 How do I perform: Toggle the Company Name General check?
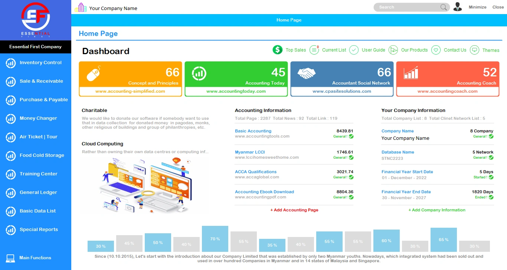tap(491, 136)
